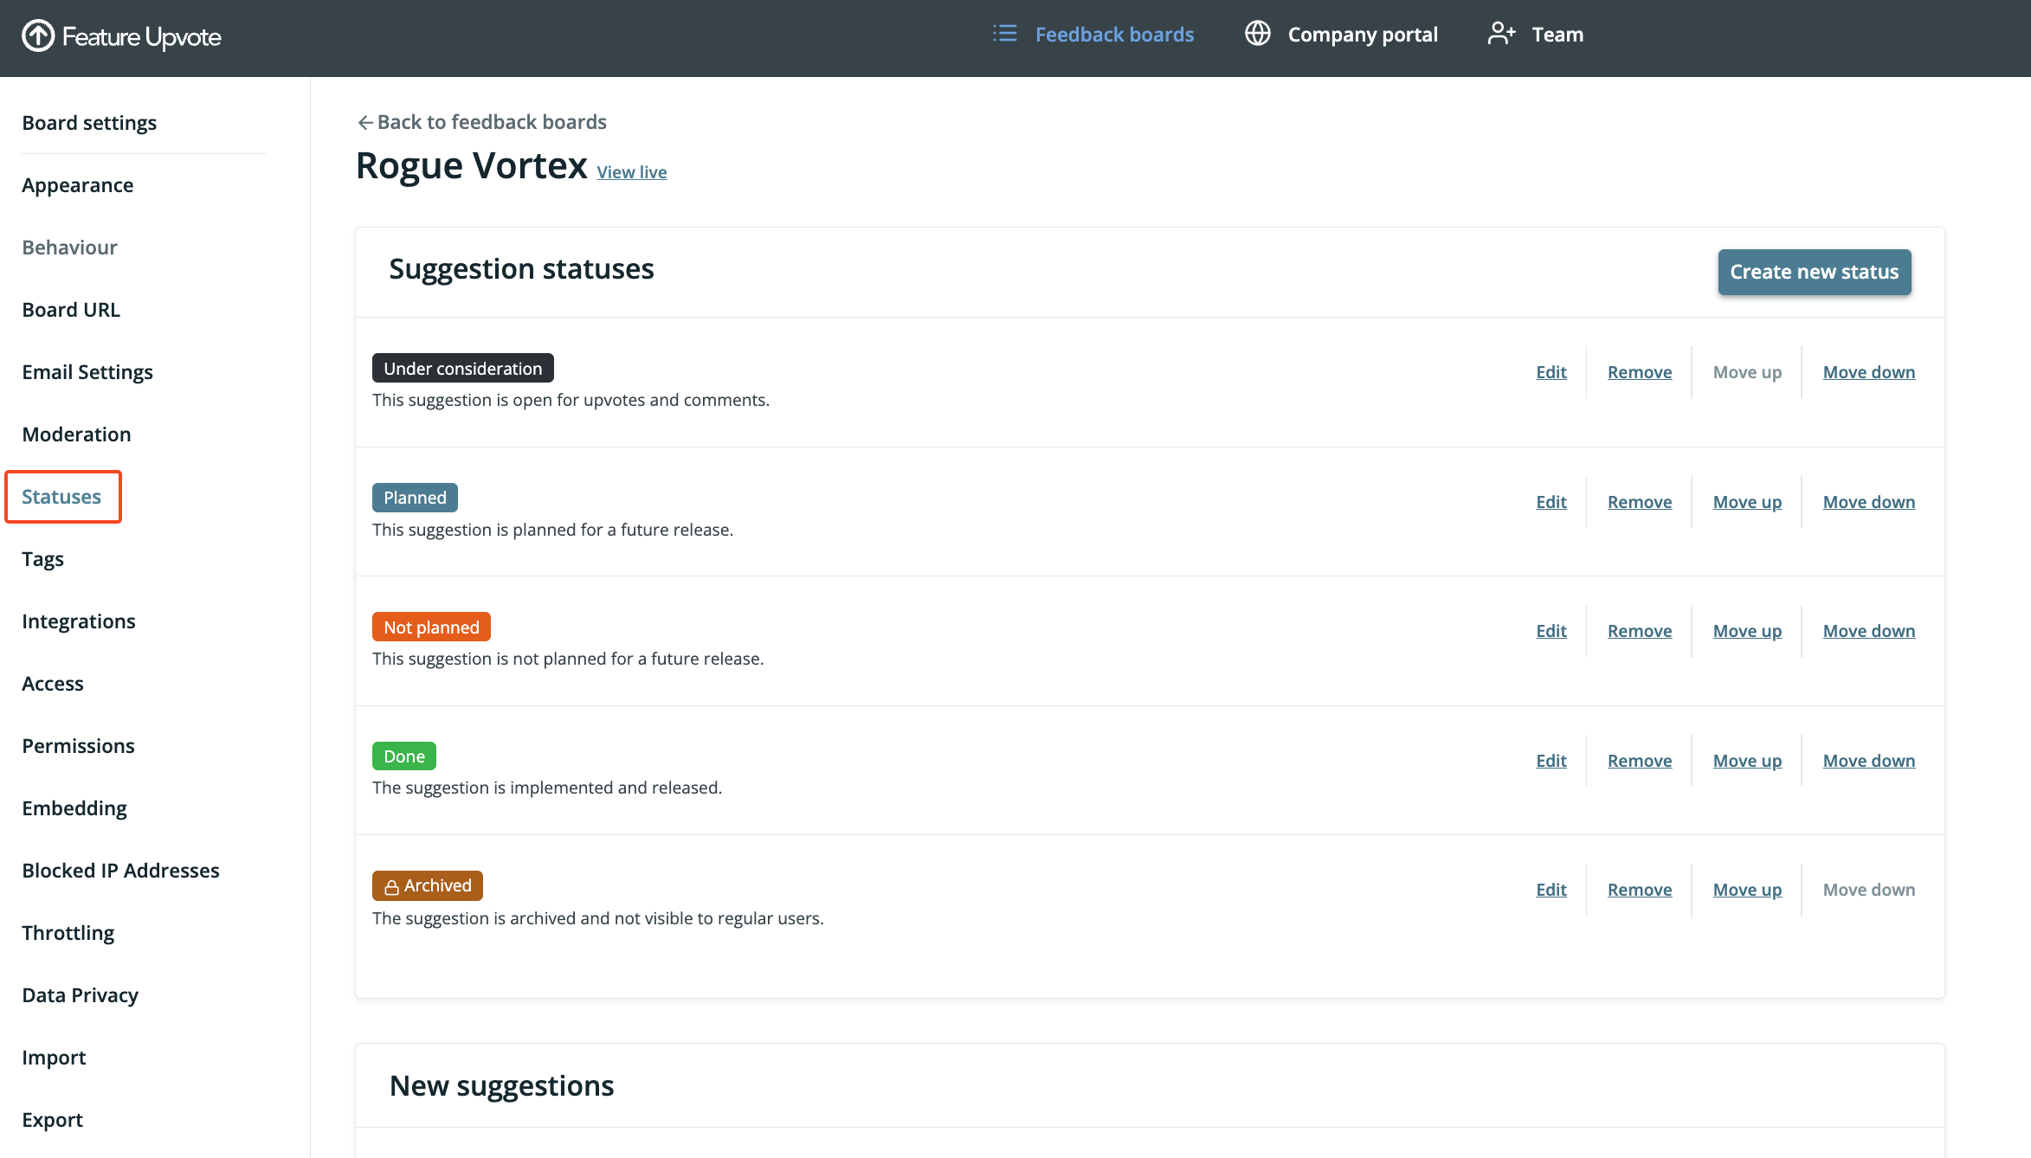Click the orange Not planned status badge
Image resolution: width=2031 pixels, height=1158 pixels.
point(431,627)
